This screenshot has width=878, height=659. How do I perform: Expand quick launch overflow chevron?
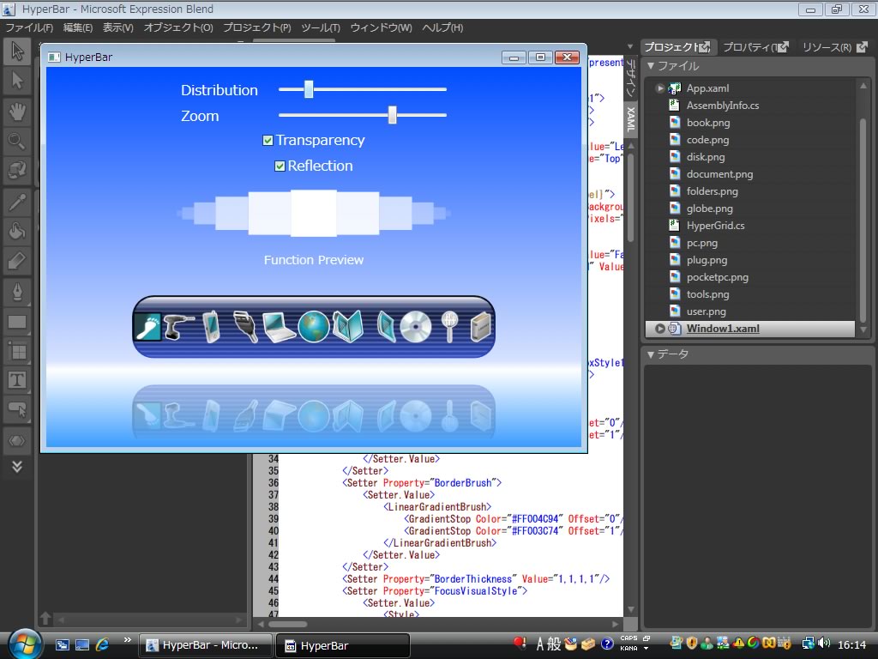(x=127, y=639)
